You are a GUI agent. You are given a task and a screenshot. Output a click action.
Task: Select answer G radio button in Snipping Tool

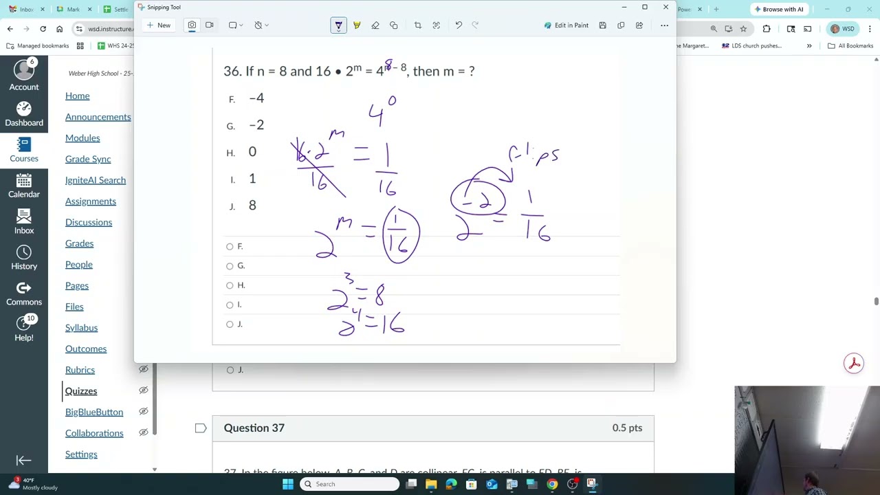[x=230, y=266]
